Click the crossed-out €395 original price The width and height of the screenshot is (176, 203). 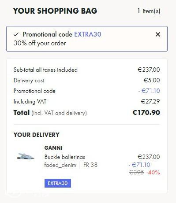point(136,172)
